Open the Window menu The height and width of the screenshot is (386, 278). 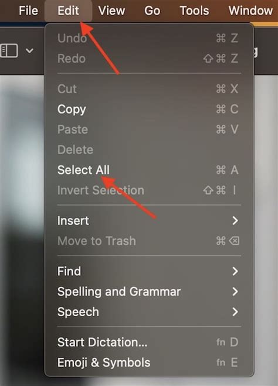[x=250, y=11]
